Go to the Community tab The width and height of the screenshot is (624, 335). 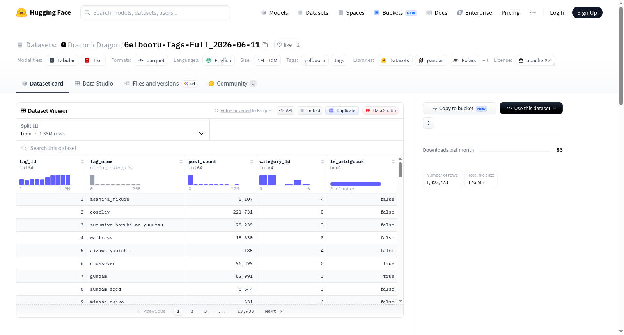tap(232, 84)
